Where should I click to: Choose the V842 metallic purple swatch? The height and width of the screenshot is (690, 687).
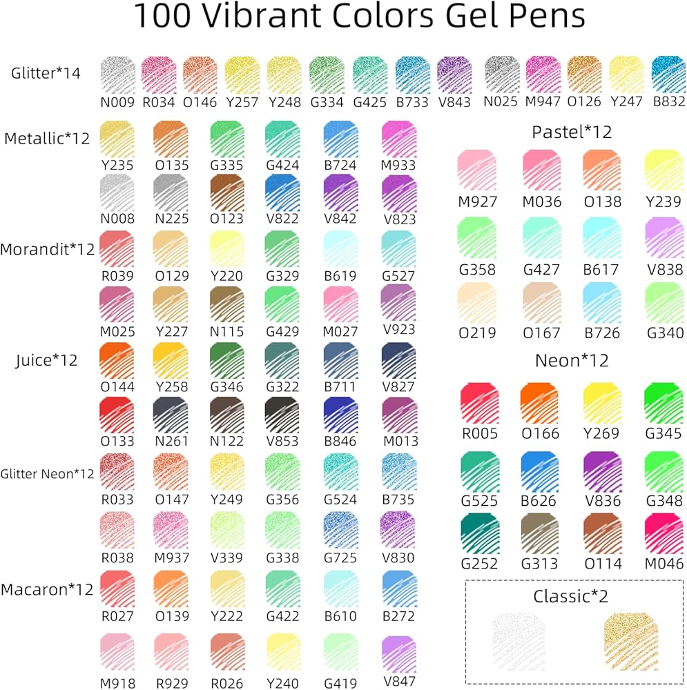(340, 193)
